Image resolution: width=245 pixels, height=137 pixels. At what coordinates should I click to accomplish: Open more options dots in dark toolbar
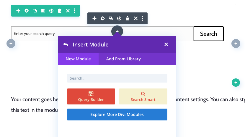pos(142,18)
